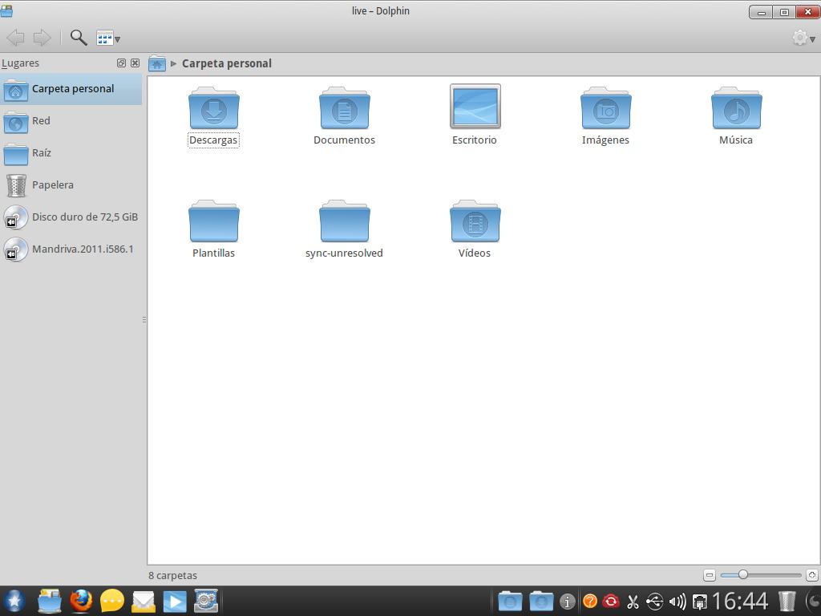Click the home folder icon in breadcrumb bar
Screen dimensions: 821x616
point(157,63)
